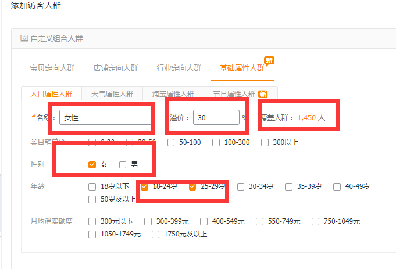
Task: Open the 淘宝属性人群 sub-tab
Action: coord(173,94)
